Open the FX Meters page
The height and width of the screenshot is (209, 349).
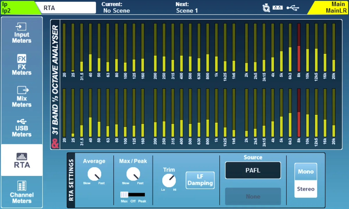[22, 65]
